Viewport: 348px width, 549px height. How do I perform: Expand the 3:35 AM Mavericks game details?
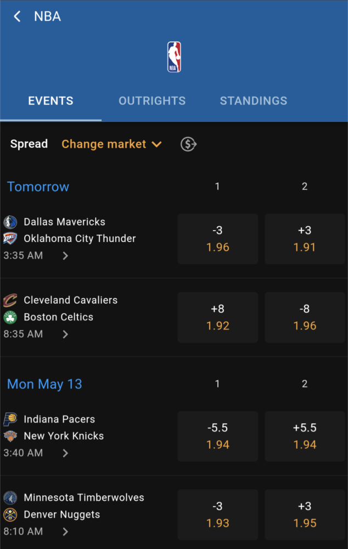[65, 256]
